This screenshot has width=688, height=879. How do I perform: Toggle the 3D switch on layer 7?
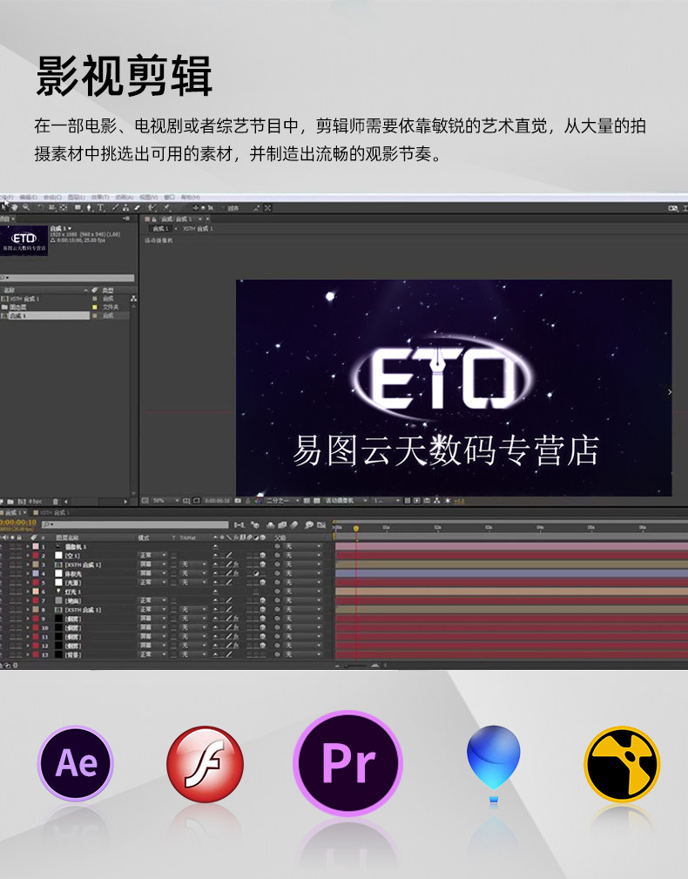[x=262, y=600]
